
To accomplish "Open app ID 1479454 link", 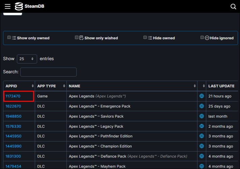I will coord(13,166).
